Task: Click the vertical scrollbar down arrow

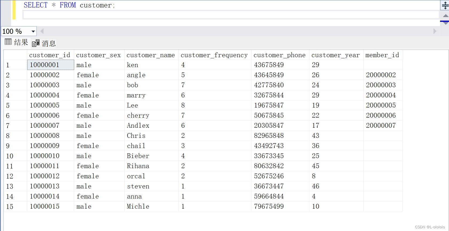Action: [446, 23]
